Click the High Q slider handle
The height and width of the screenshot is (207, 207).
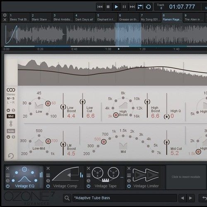[166, 117]
